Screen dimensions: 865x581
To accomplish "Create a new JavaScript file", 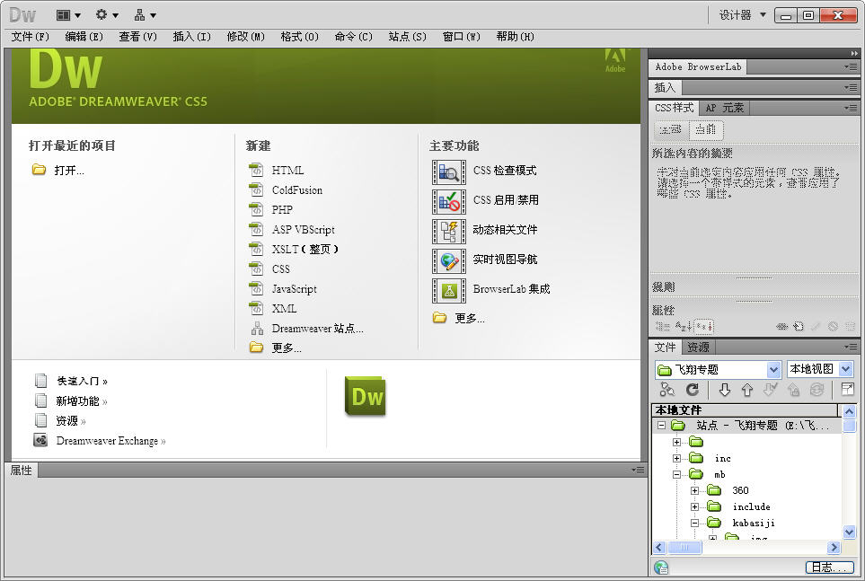I will point(294,289).
